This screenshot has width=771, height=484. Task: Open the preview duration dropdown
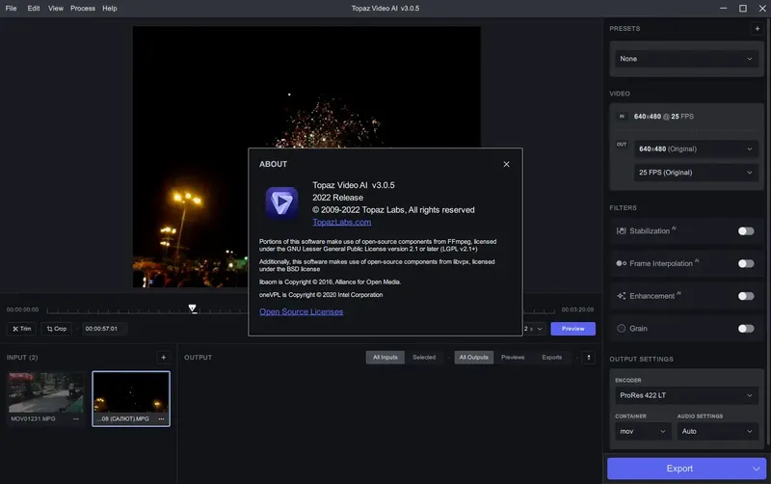tap(534, 329)
